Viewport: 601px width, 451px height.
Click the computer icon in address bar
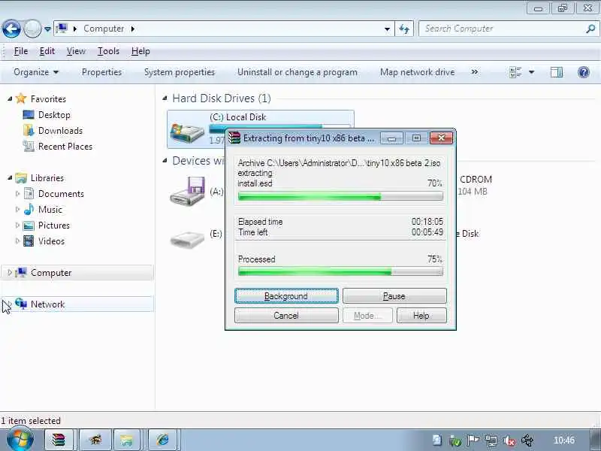(62, 29)
